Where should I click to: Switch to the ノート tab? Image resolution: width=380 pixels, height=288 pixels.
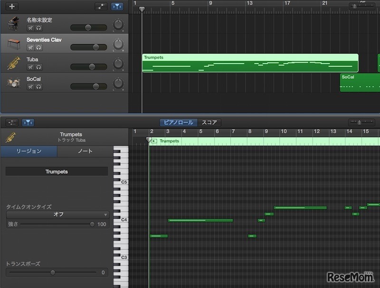85,151
